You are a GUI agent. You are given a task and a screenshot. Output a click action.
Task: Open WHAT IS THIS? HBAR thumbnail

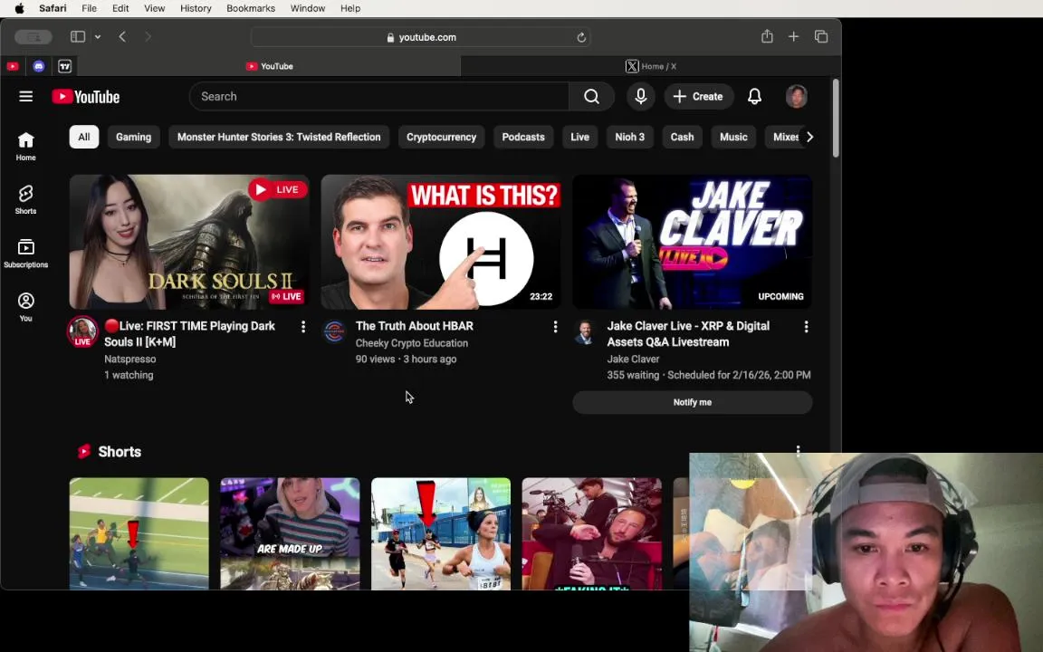click(x=440, y=242)
